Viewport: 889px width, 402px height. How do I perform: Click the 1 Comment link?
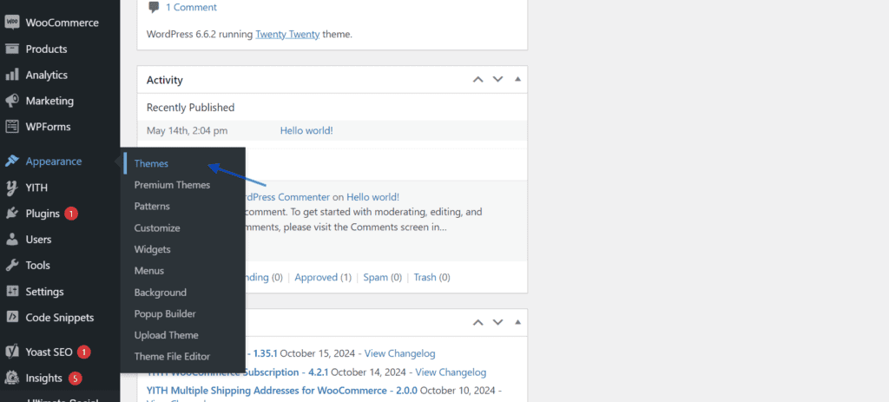191,7
